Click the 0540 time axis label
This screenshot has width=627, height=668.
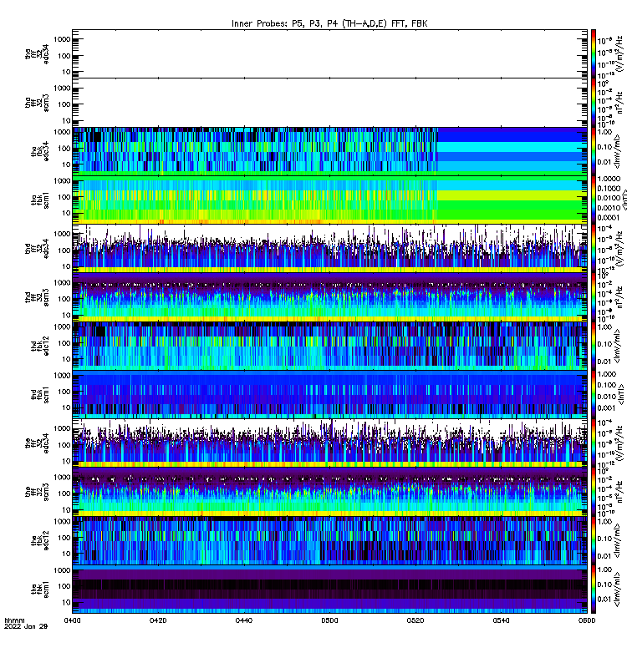click(501, 620)
